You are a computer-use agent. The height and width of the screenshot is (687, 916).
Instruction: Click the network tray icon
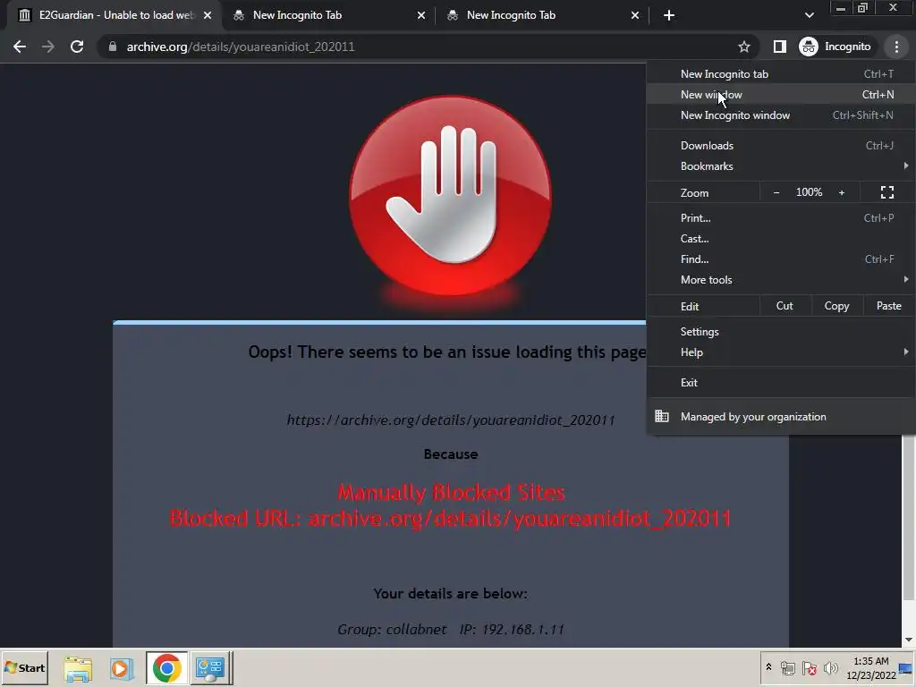pyautogui.click(x=787, y=667)
